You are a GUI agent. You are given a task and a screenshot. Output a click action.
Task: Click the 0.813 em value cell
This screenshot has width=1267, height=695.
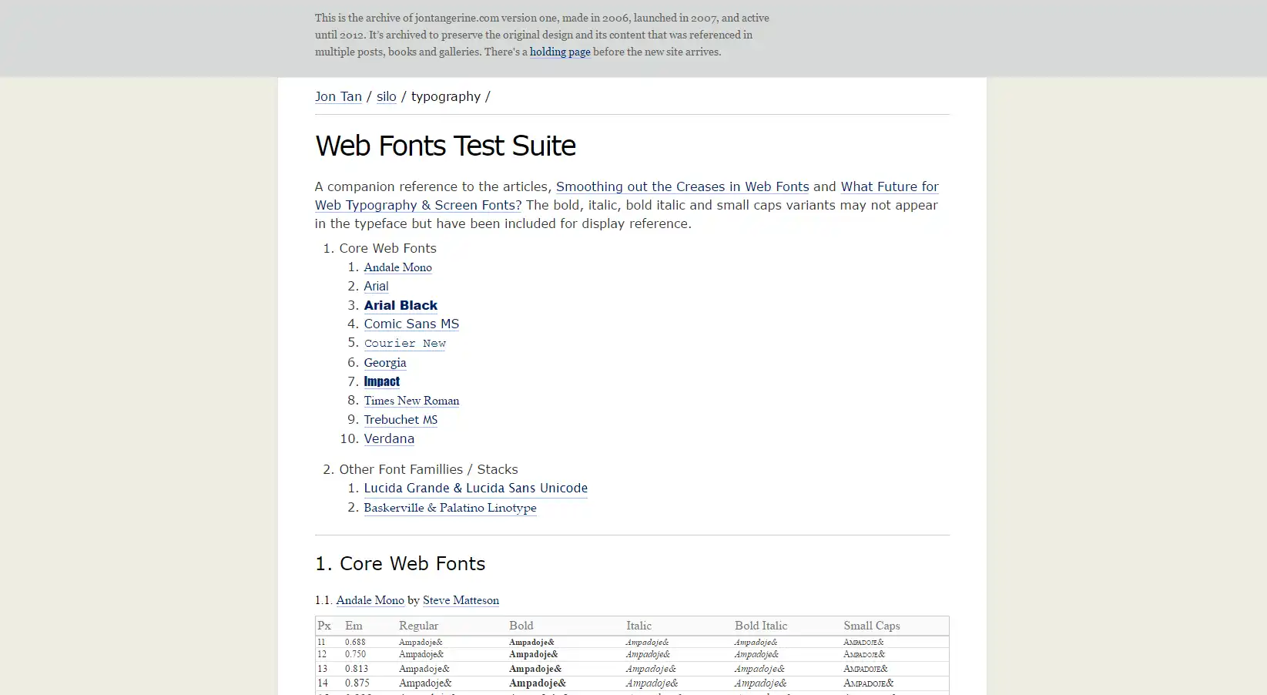click(x=356, y=669)
